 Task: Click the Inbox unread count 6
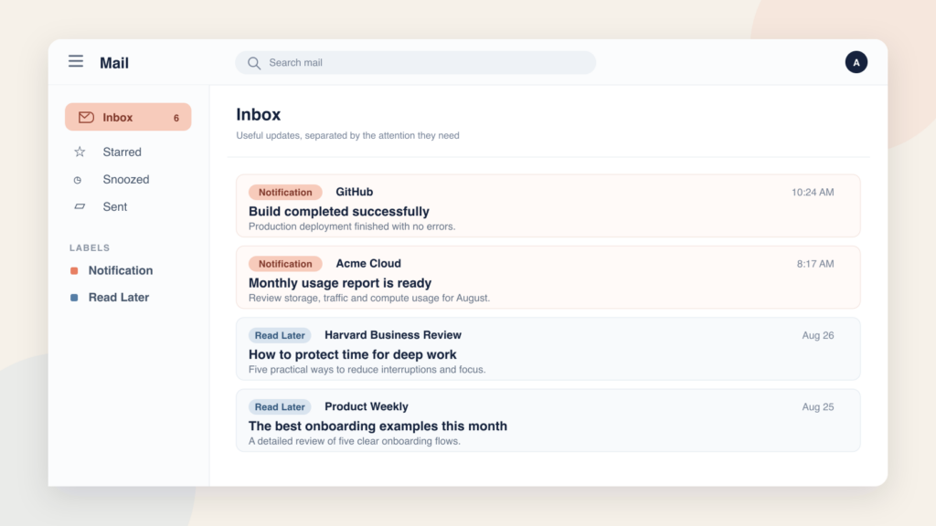coord(176,118)
